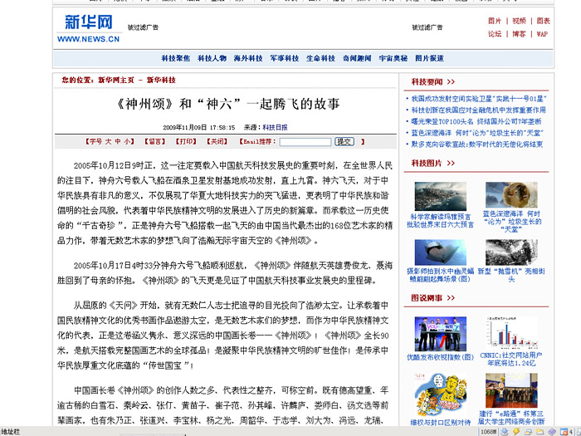Open the 科技聚焦 navigation tab
Viewport: 581px width, 436px height.
point(176,58)
